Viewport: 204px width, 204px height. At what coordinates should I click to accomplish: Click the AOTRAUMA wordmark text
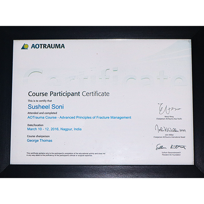pyautogui.click(x=48, y=46)
